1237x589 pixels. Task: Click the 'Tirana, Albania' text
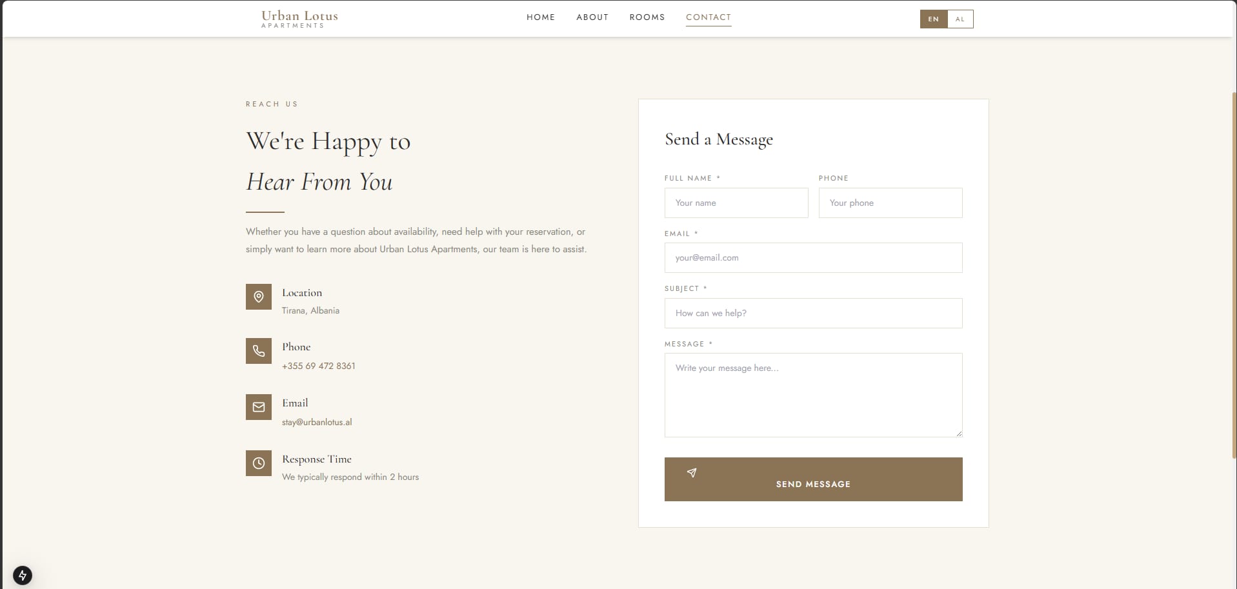click(310, 310)
